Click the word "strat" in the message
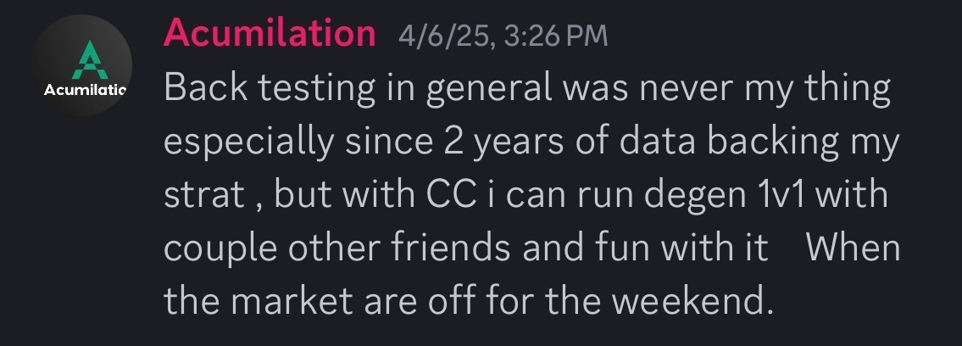962x346 pixels. [x=197, y=196]
